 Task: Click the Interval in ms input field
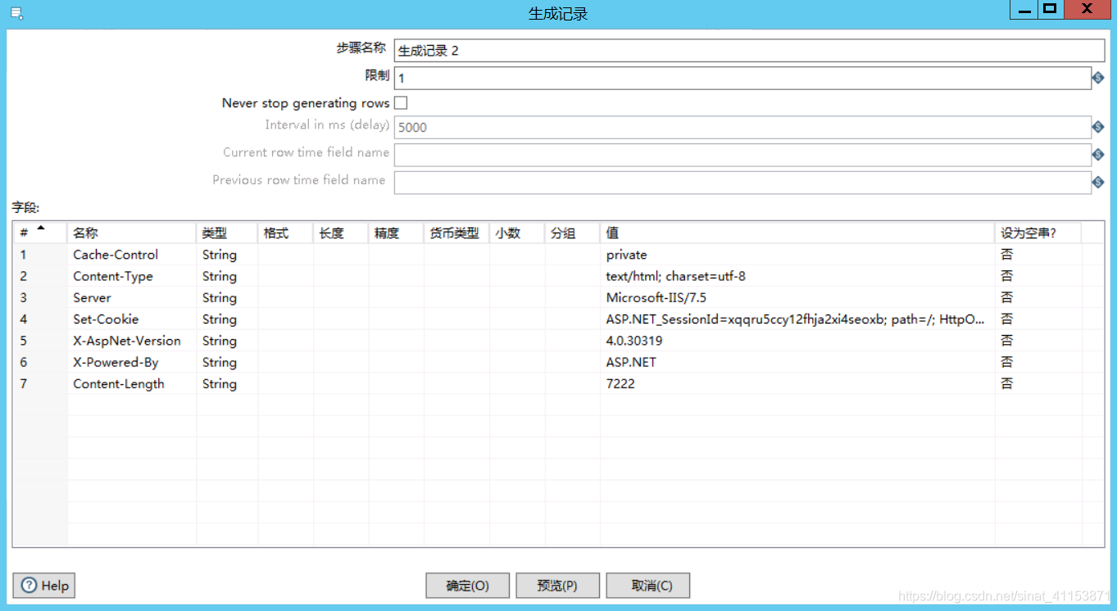[742, 127]
